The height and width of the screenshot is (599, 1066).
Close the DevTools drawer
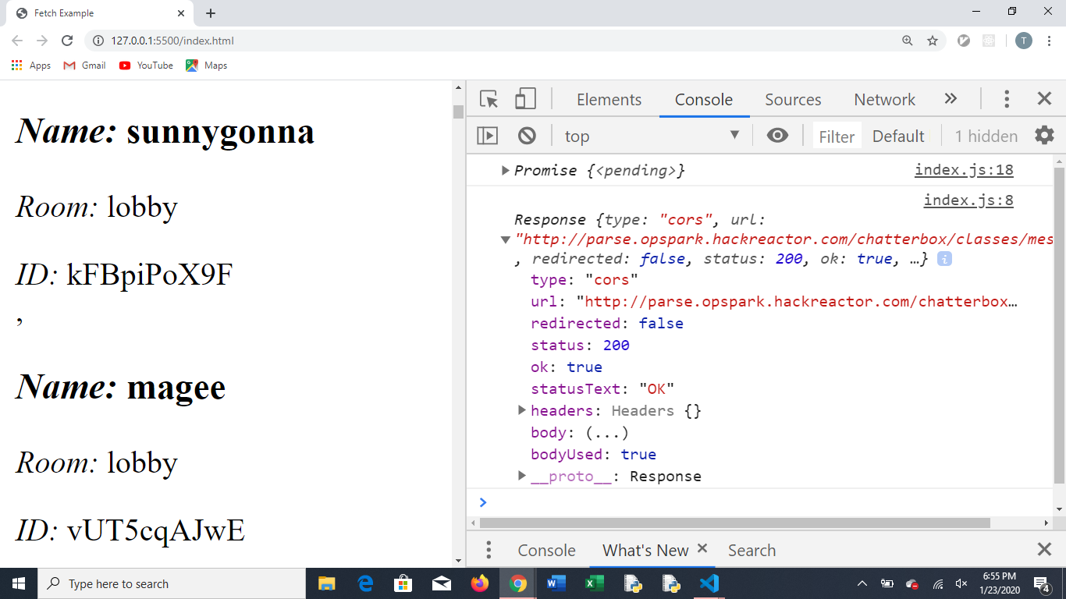[x=1044, y=550]
